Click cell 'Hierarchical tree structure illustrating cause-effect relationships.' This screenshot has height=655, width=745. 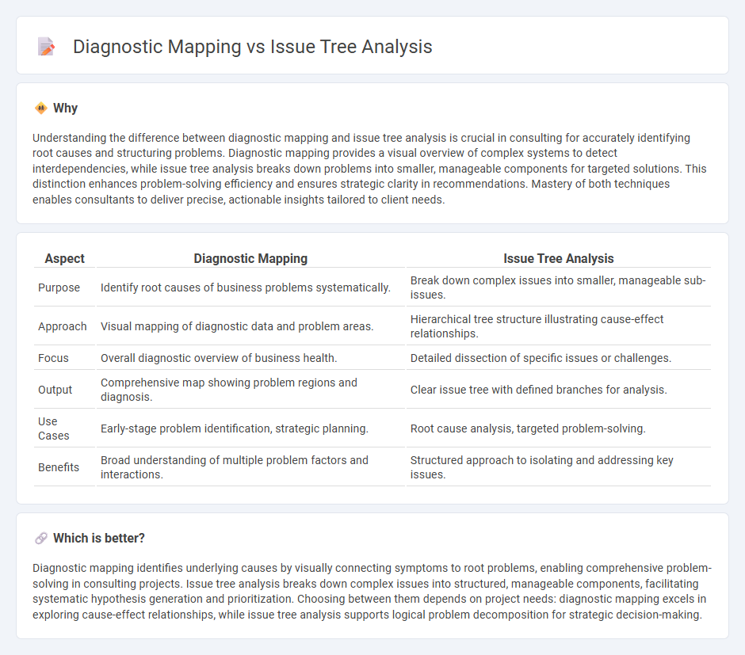[558, 326]
